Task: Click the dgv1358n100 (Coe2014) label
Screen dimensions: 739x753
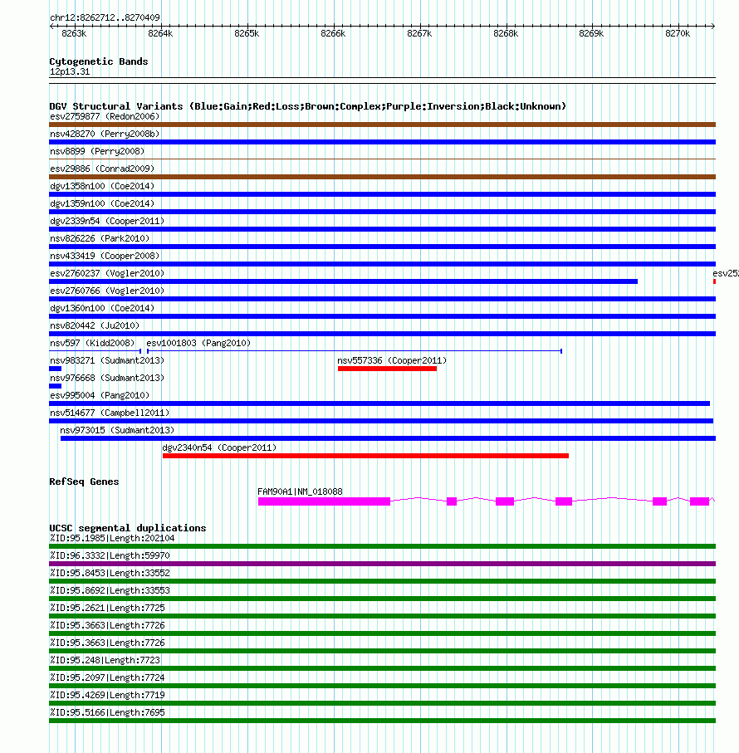Action: tap(102, 186)
